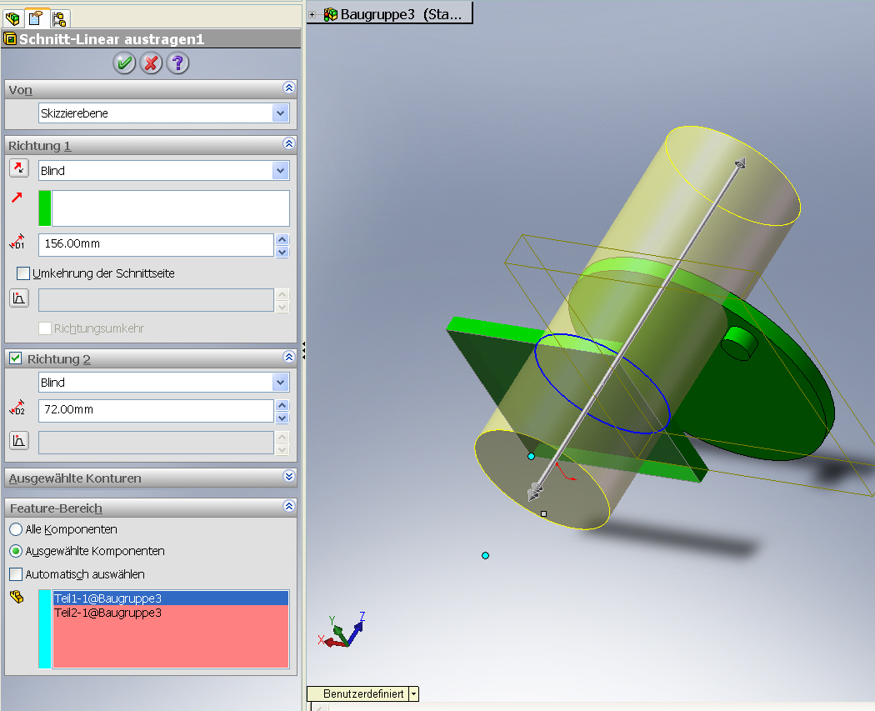Screen dimensions: 875x711
Task: Uncheck the Richtung 2 checkbox
Action: pyautogui.click(x=16, y=358)
